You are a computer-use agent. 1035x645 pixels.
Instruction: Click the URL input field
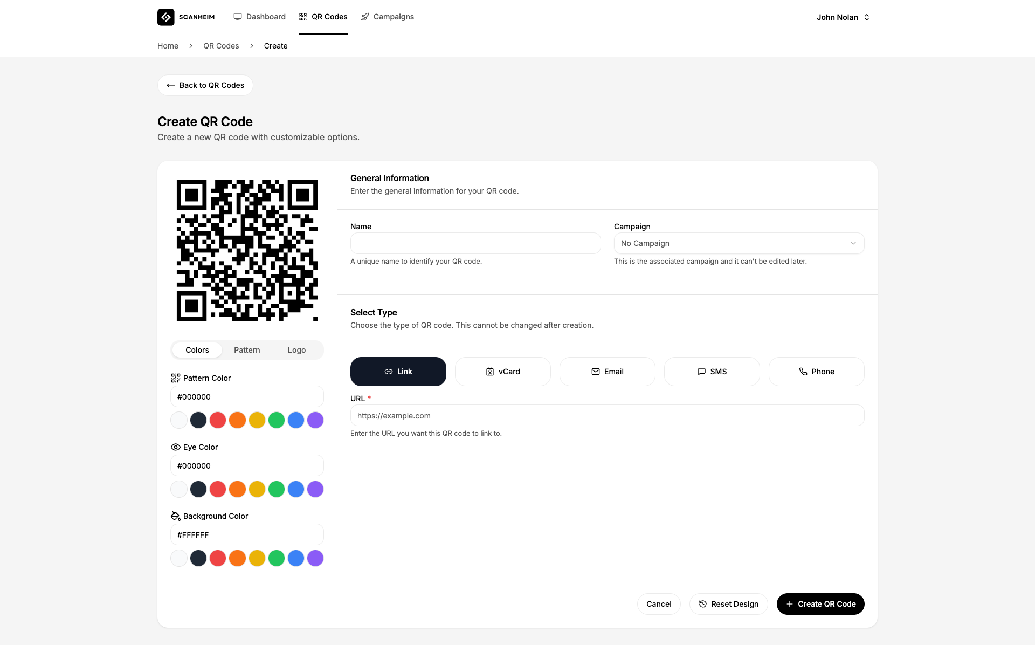click(x=607, y=416)
